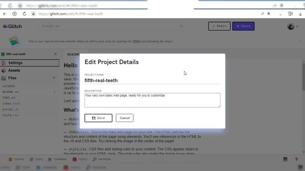Open the TOOLS menu
The image size is (305, 171).
tap(80, 159)
